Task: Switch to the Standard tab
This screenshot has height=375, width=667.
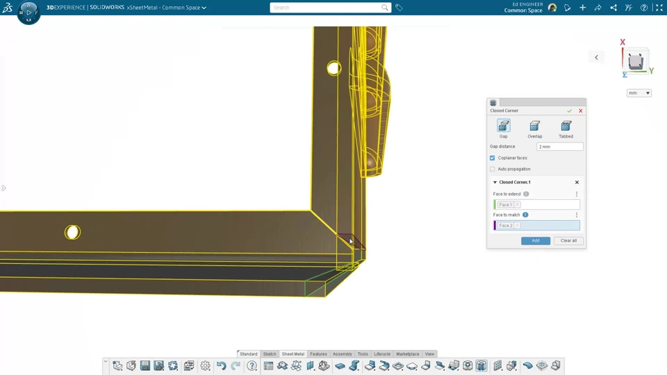Action: click(249, 353)
